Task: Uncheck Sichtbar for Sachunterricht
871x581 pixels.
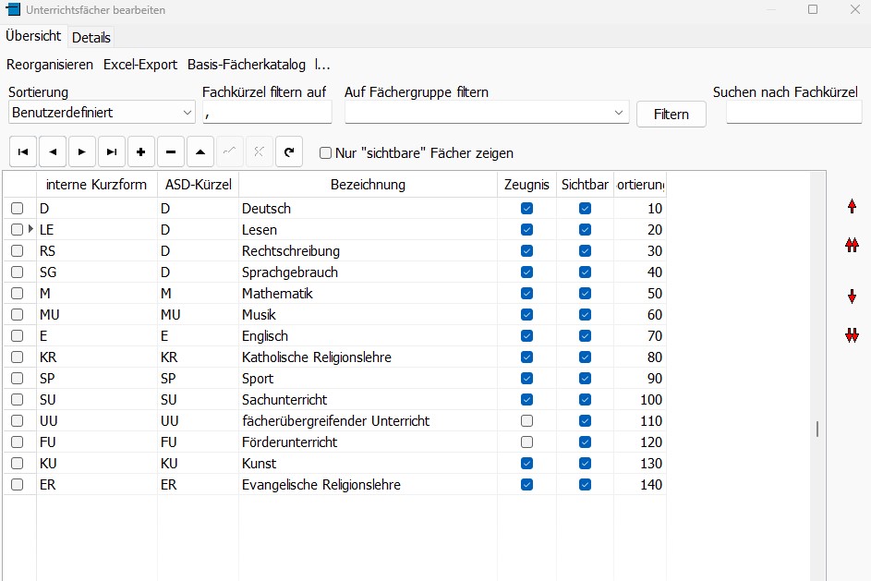Action: (585, 399)
